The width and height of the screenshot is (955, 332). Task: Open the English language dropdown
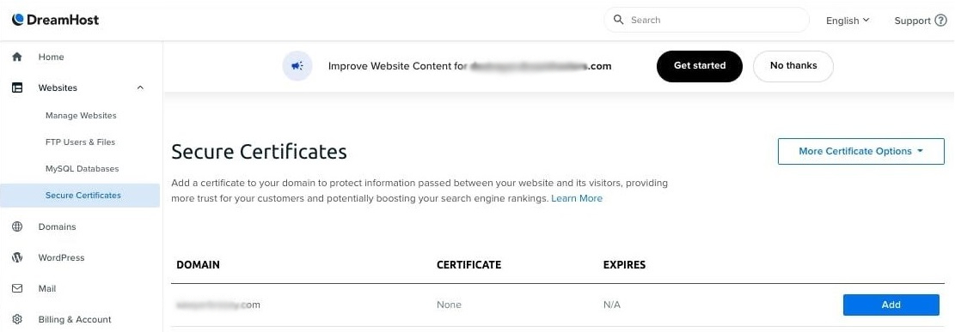pos(848,20)
